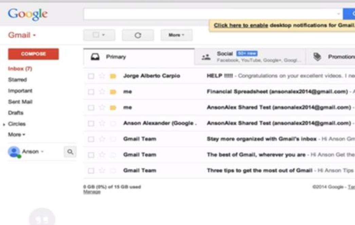Star the 'Three tips' email

click(x=102, y=170)
